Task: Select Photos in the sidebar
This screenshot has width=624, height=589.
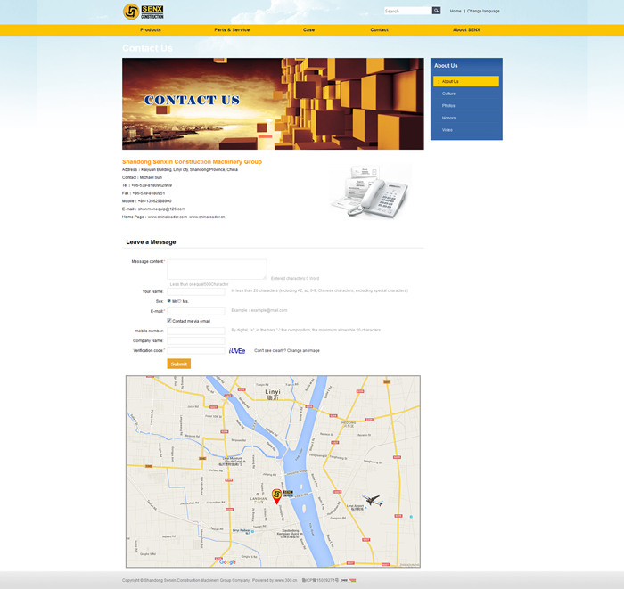Action: [x=448, y=106]
